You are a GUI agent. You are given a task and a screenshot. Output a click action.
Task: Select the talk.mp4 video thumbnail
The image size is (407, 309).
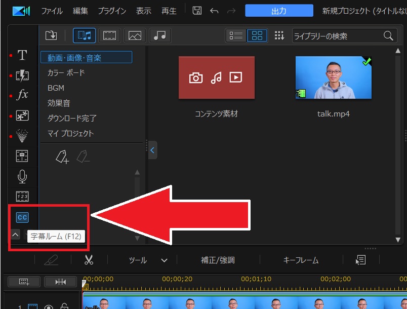click(x=334, y=78)
